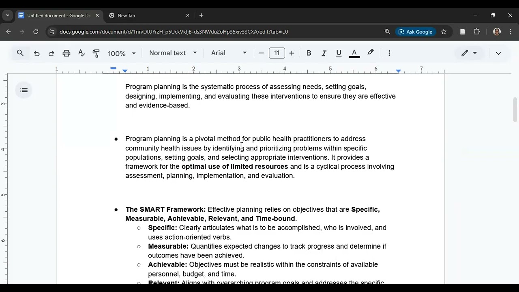Screen dimensions: 519x292
Task: Close the New Tab tab
Action: tap(188, 15)
